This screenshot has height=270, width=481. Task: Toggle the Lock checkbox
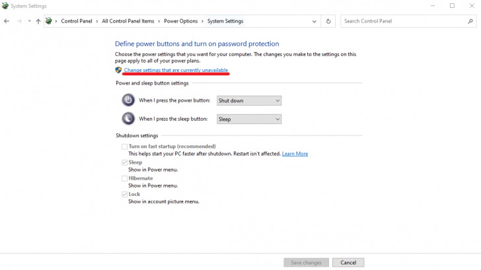coord(124,194)
